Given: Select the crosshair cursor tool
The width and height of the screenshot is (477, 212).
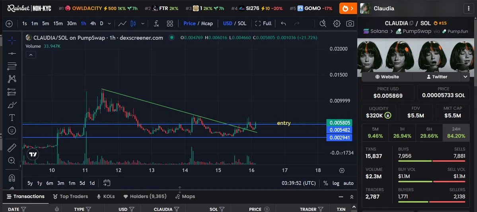Looking at the screenshot, I should (12, 40).
